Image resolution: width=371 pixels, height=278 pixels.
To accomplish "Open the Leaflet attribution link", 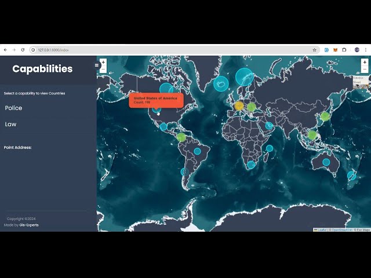I will pos(322,230).
